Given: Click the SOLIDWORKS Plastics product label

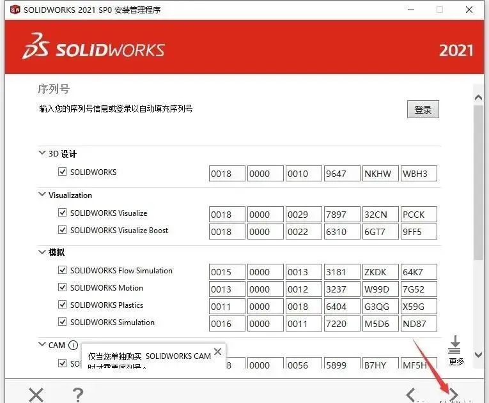Looking at the screenshot, I should 107,305.
